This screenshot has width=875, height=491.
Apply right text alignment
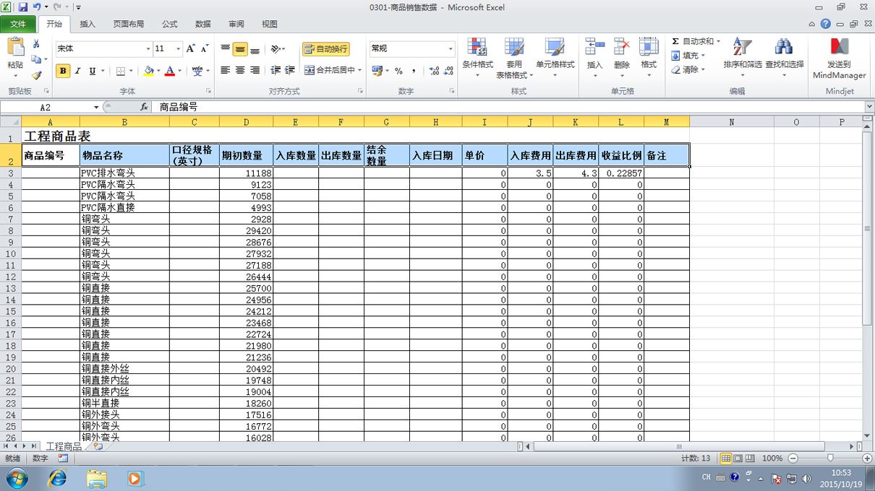tap(255, 70)
